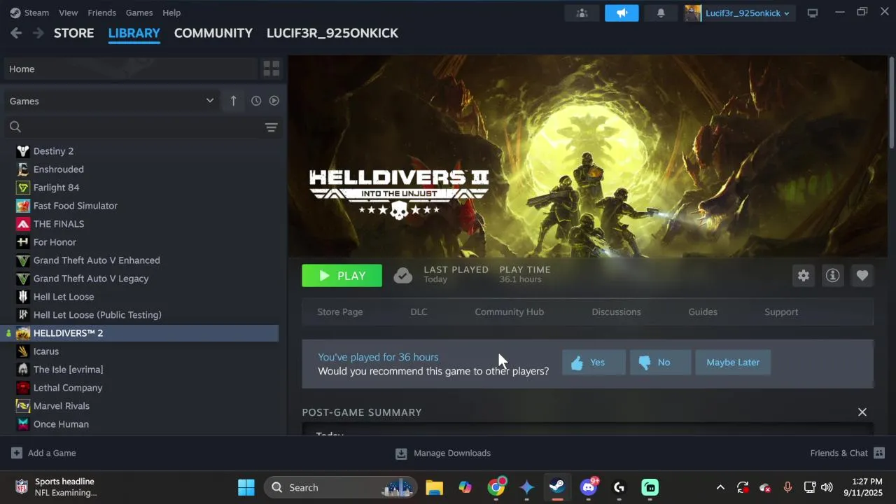Open the Friends menu

[102, 13]
